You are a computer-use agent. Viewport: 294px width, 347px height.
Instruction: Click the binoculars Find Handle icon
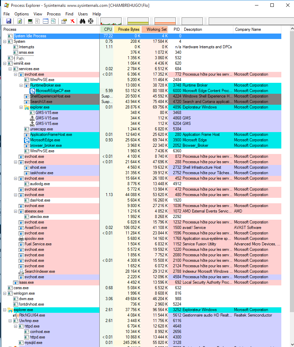(x=83, y=21)
